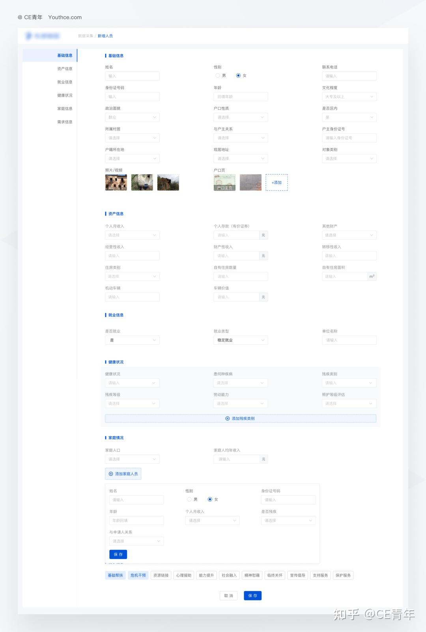
Task: Toggle the 保护服务 need tag
Action: pyautogui.click(x=343, y=575)
